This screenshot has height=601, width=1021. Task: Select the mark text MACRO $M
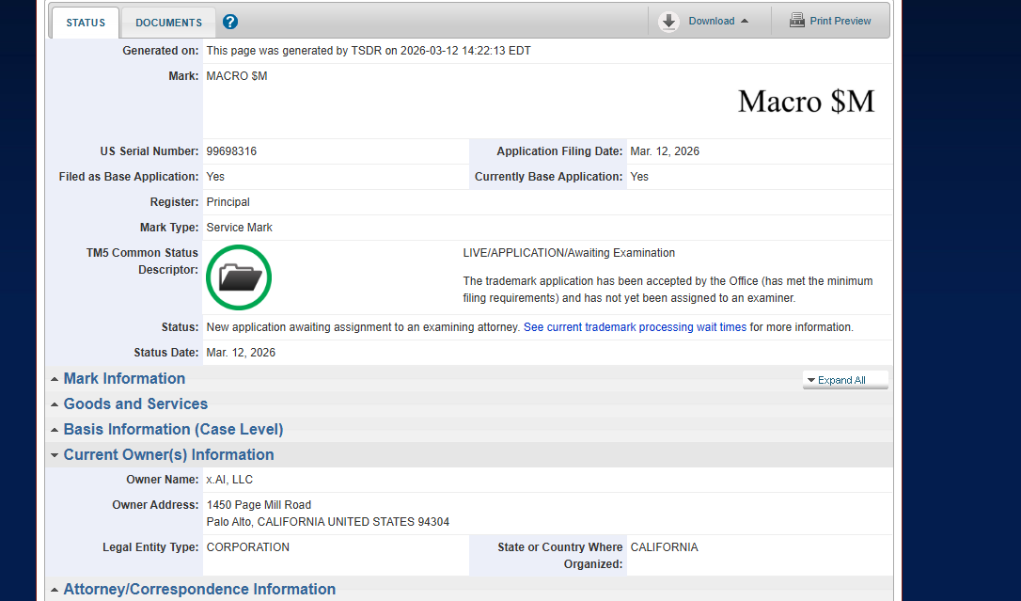click(x=236, y=76)
